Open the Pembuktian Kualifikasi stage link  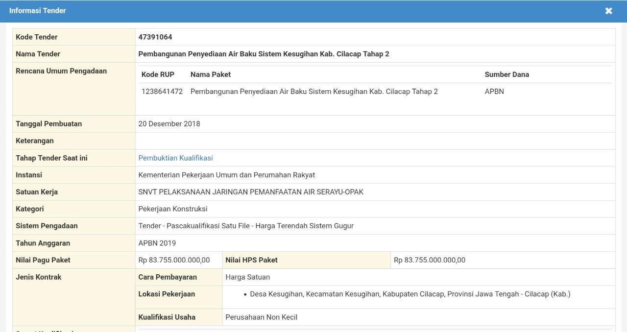[x=175, y=158]
